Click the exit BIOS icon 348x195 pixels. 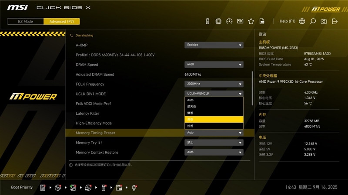[x=335, y=21]
